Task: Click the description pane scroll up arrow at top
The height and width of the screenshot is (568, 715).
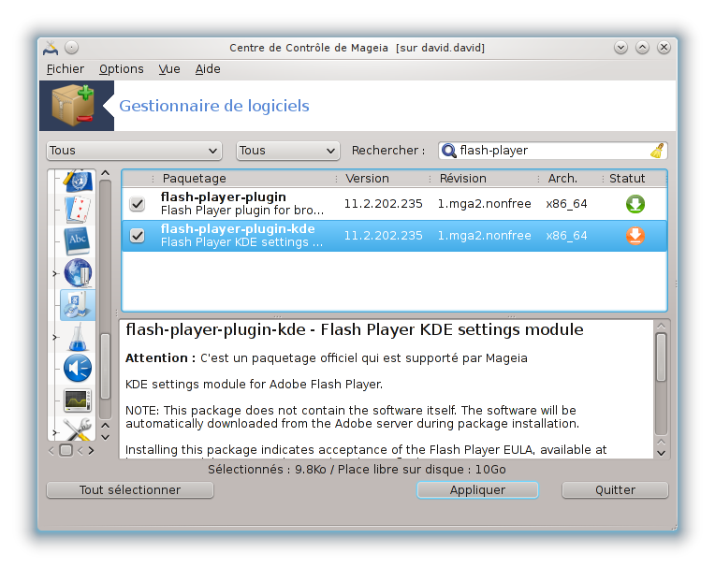Action: (x=662, y=326)
